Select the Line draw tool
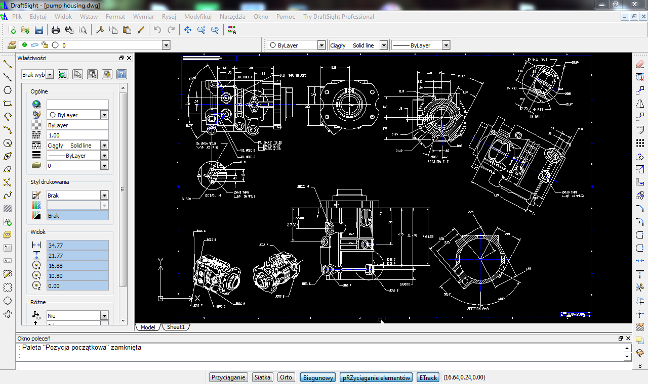648x384 pixels. [x=8, y=64]
